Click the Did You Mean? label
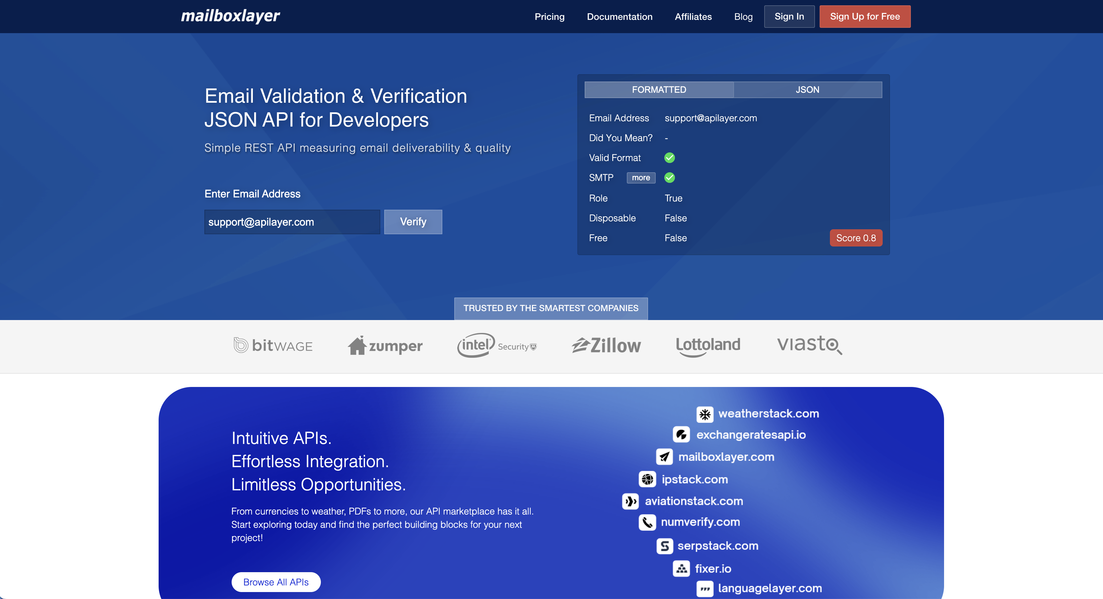The image size is (1103, 599). click(621, 138)
